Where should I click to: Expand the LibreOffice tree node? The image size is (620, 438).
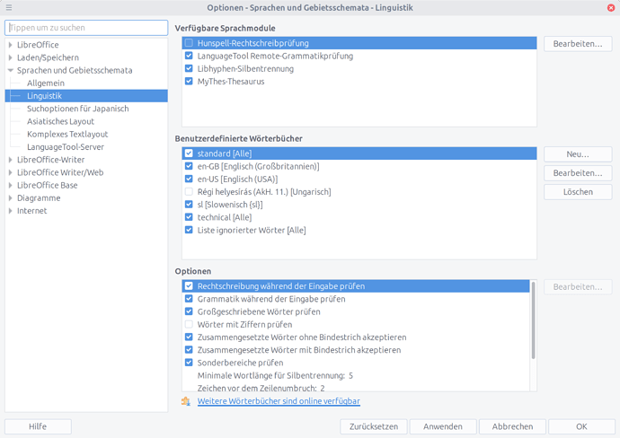[x=10, y=45]
